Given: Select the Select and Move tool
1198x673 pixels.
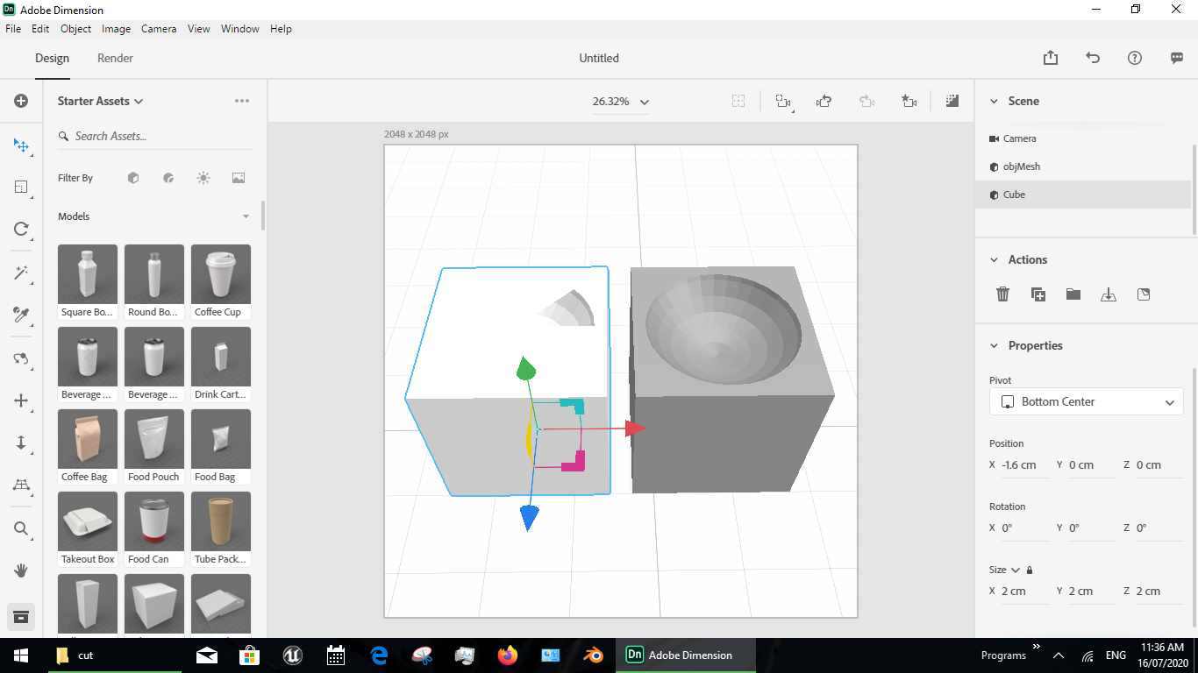Looking at the screenshot, I should pyautogui.click(x=21, y=146).
